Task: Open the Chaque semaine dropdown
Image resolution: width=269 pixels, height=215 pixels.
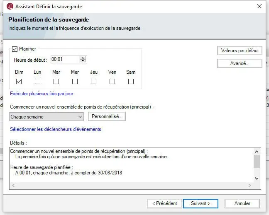Action: click(46, 117)
